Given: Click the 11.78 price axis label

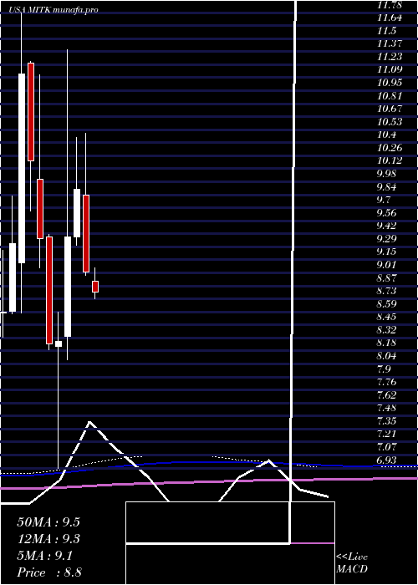Looking at the screenshot, I should 390,5.
